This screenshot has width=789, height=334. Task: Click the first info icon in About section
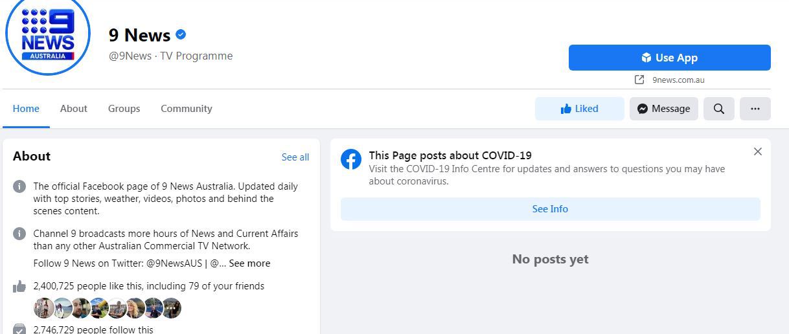click(x=19, y=186)
